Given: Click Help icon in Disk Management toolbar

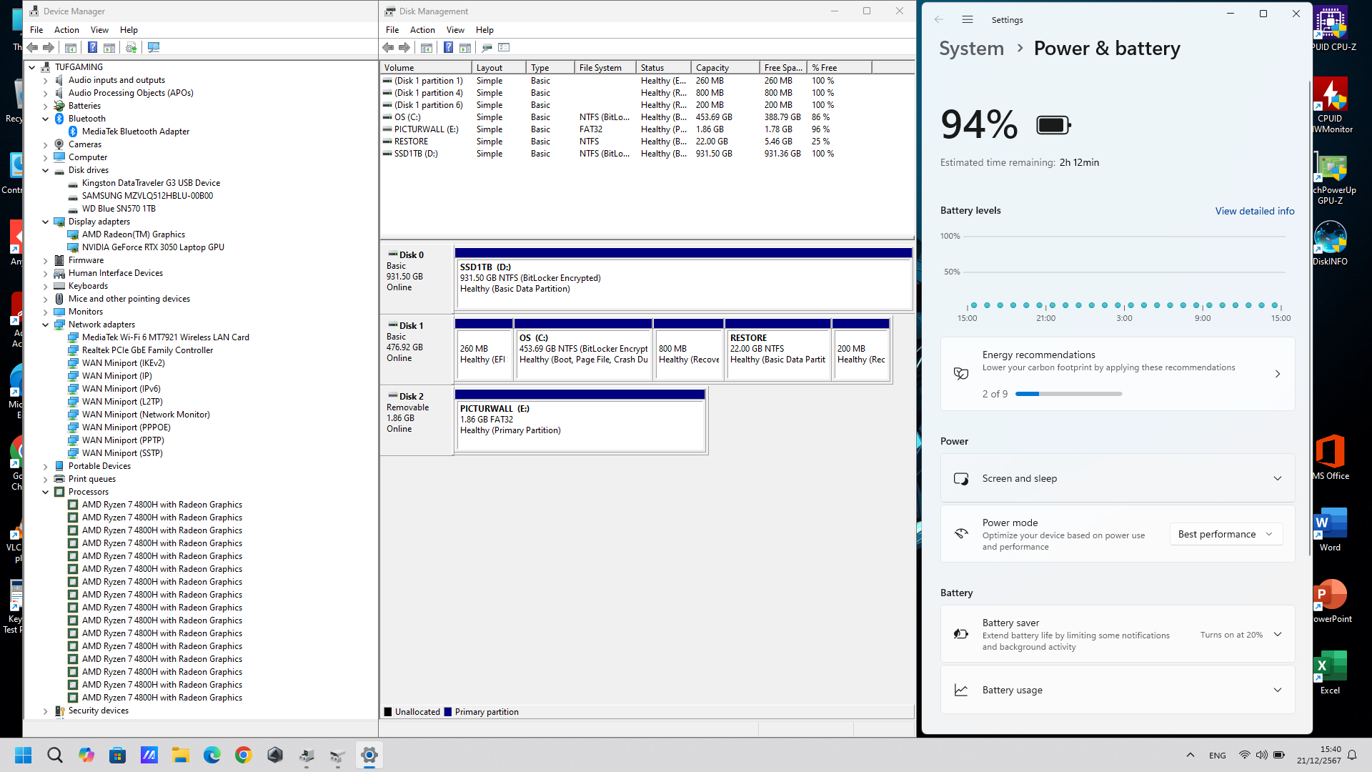Looking at the screenshot, I should point(448,47).
